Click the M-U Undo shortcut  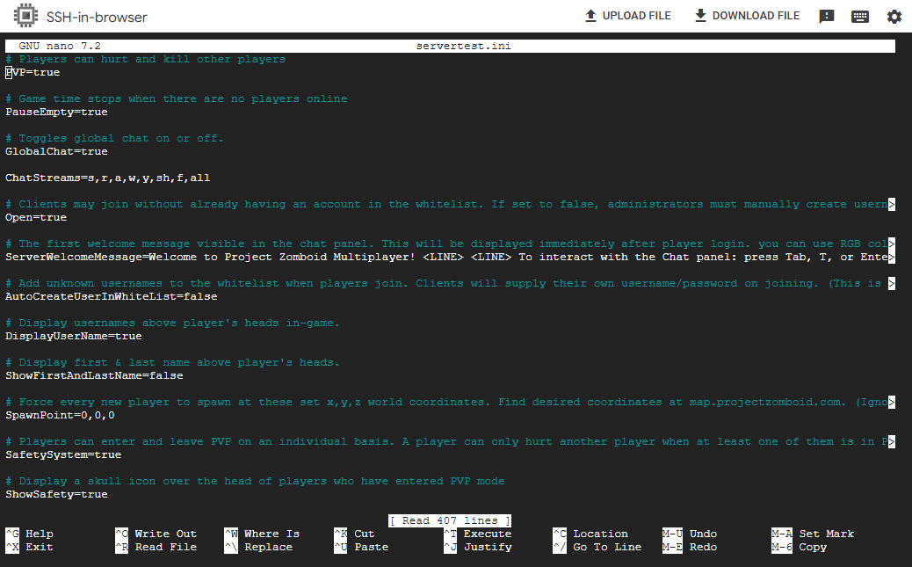pos(689,534)
